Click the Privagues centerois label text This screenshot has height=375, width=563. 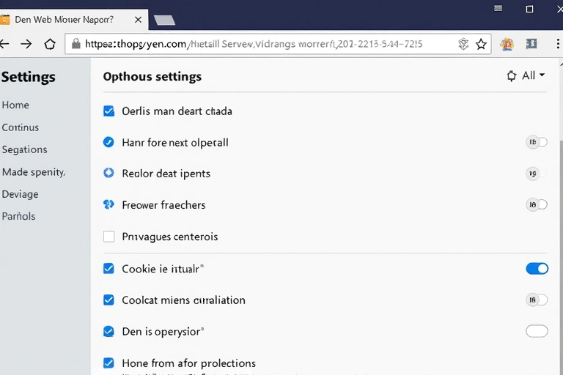(x=170, y=237)
